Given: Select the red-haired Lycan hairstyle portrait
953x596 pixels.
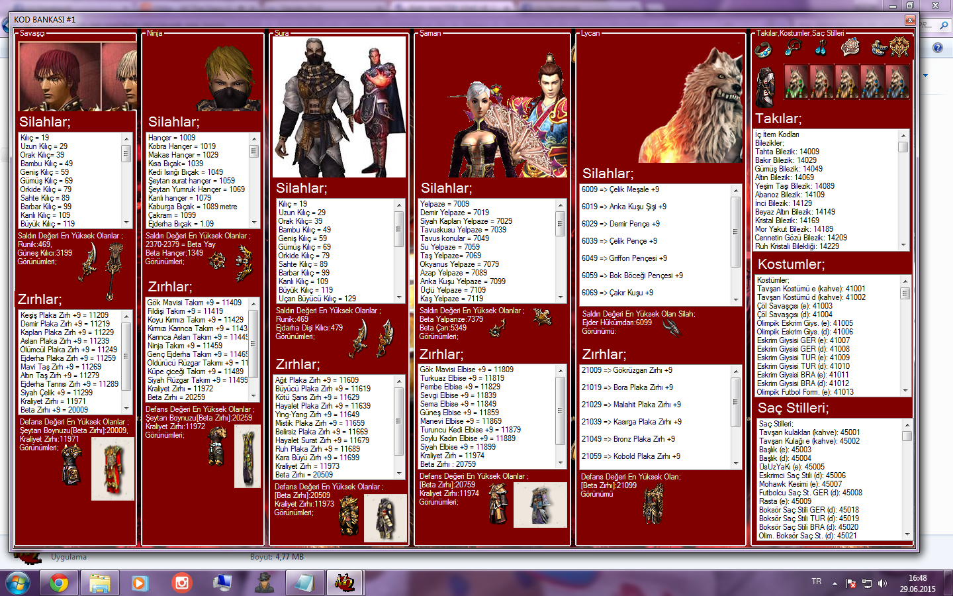Looking at the screenshot, I should tap(821, 81).
